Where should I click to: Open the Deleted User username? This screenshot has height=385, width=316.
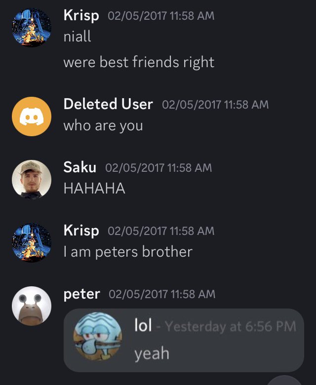tap(108, 104)
